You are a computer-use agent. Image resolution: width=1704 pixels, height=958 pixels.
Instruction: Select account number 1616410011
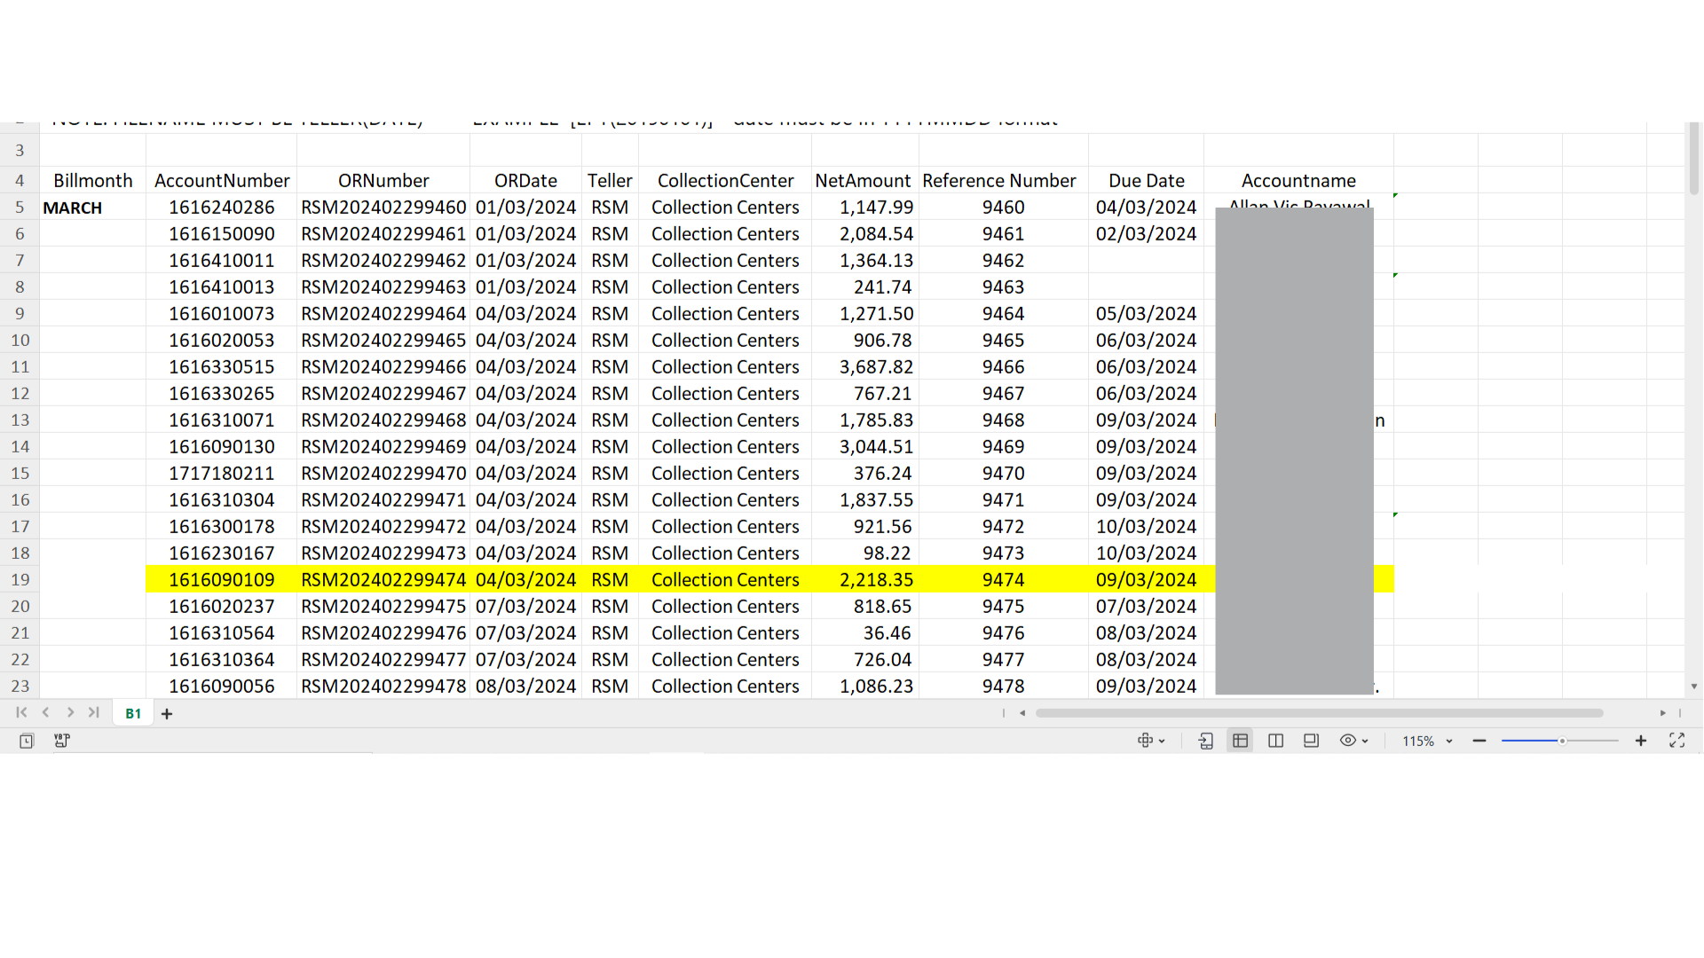pos(222,260)
